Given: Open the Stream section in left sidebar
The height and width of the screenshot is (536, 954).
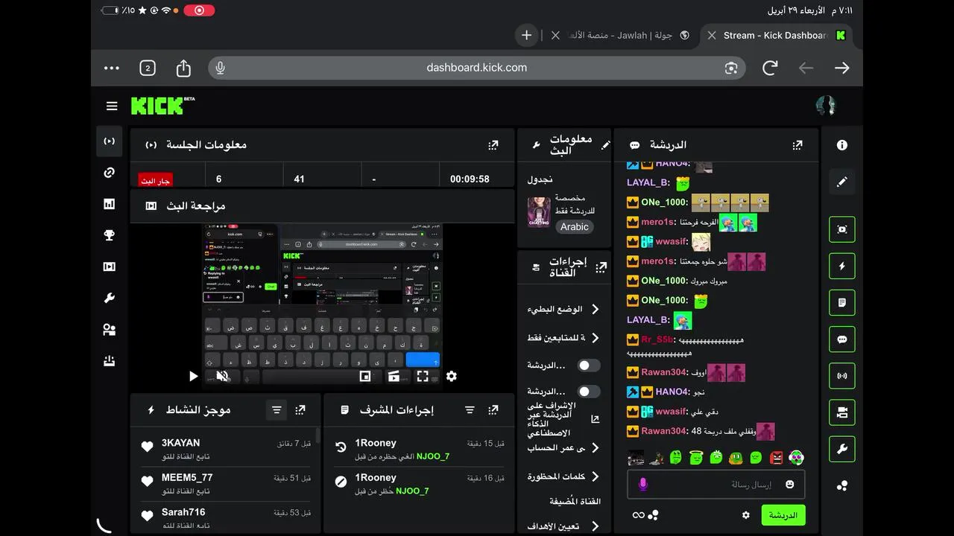Looking at the screenshot, I should pos(110,141).
